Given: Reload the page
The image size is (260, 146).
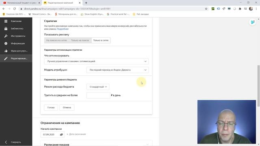Looking at the screenshot, I should [15, 9].
